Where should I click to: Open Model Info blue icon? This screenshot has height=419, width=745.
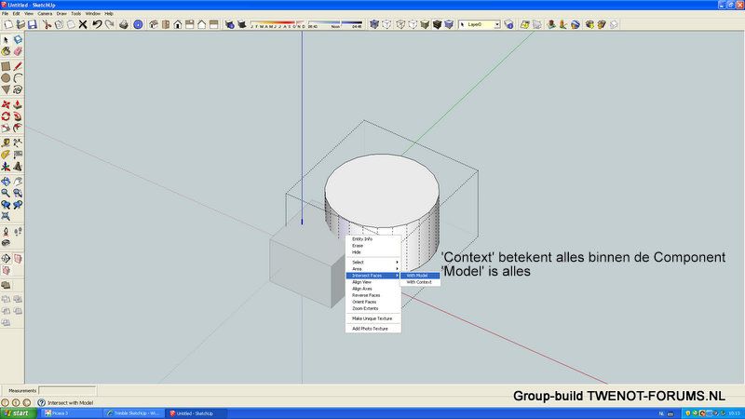138,24
